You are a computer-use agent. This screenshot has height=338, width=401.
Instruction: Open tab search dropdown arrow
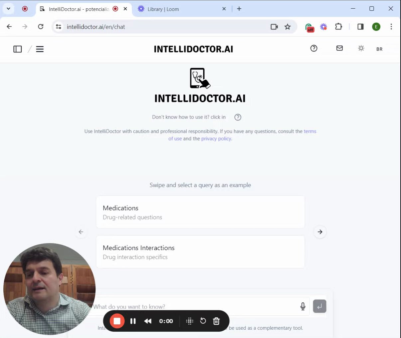[x=8, y=9]
